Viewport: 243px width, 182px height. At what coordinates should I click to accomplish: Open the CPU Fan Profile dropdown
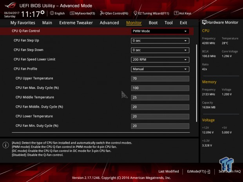(160, 69)
